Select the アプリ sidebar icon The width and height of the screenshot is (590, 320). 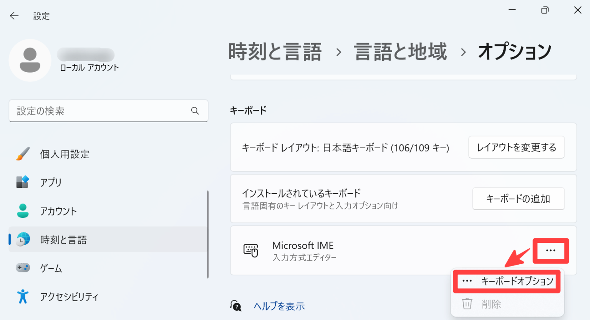(22, 182)
